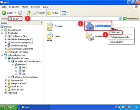The width and height of the screenshot is (140, 110).
Task: Choose Öffnen in the context menu
Action: pyautogui.click(x=114, y=29)
